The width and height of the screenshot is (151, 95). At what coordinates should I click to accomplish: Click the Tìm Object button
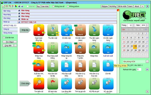pos(10,42)
